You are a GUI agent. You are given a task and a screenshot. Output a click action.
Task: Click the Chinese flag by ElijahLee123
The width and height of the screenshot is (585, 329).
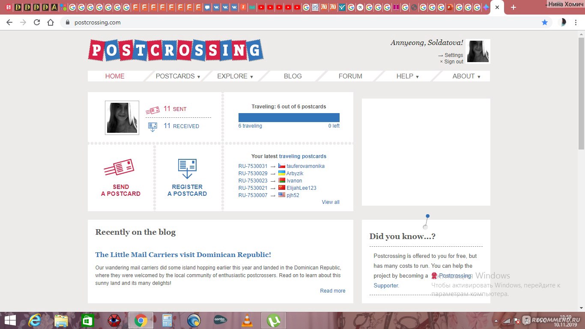pyautogui.click(x=282, y=188)
